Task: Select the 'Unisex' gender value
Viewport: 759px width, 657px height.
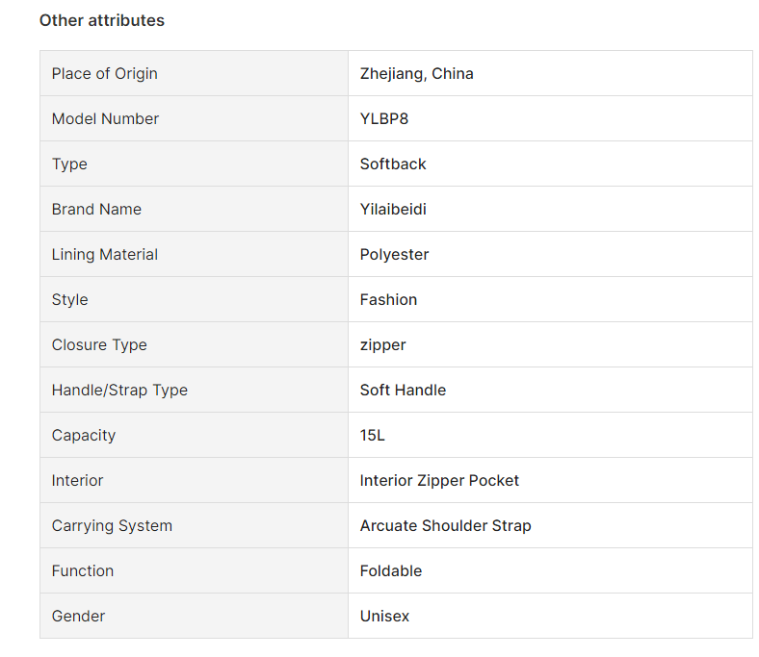Action: 384,617
